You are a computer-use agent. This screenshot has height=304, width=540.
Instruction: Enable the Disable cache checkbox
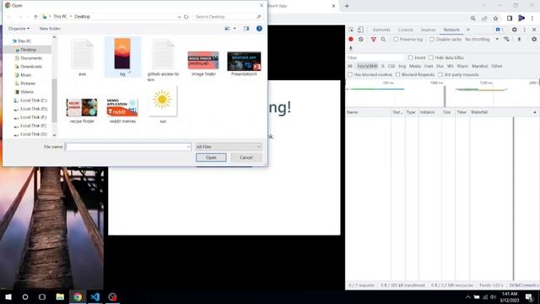coord(432,40)
